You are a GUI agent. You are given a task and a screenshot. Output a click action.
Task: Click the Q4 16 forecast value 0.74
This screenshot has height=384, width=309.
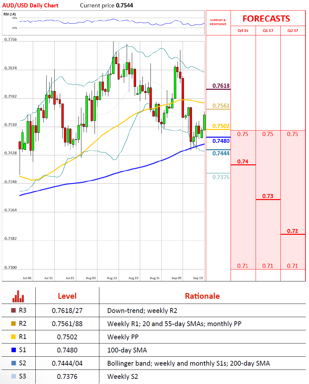(x=243, y=161)
